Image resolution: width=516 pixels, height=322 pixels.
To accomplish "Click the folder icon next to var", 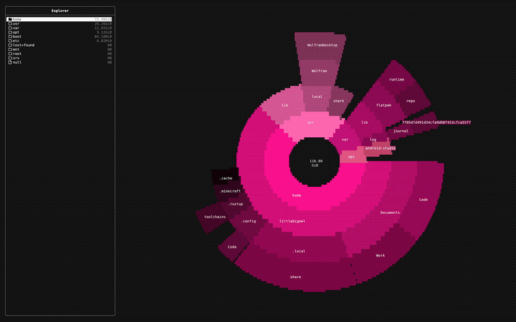I will tap(10, 28).
